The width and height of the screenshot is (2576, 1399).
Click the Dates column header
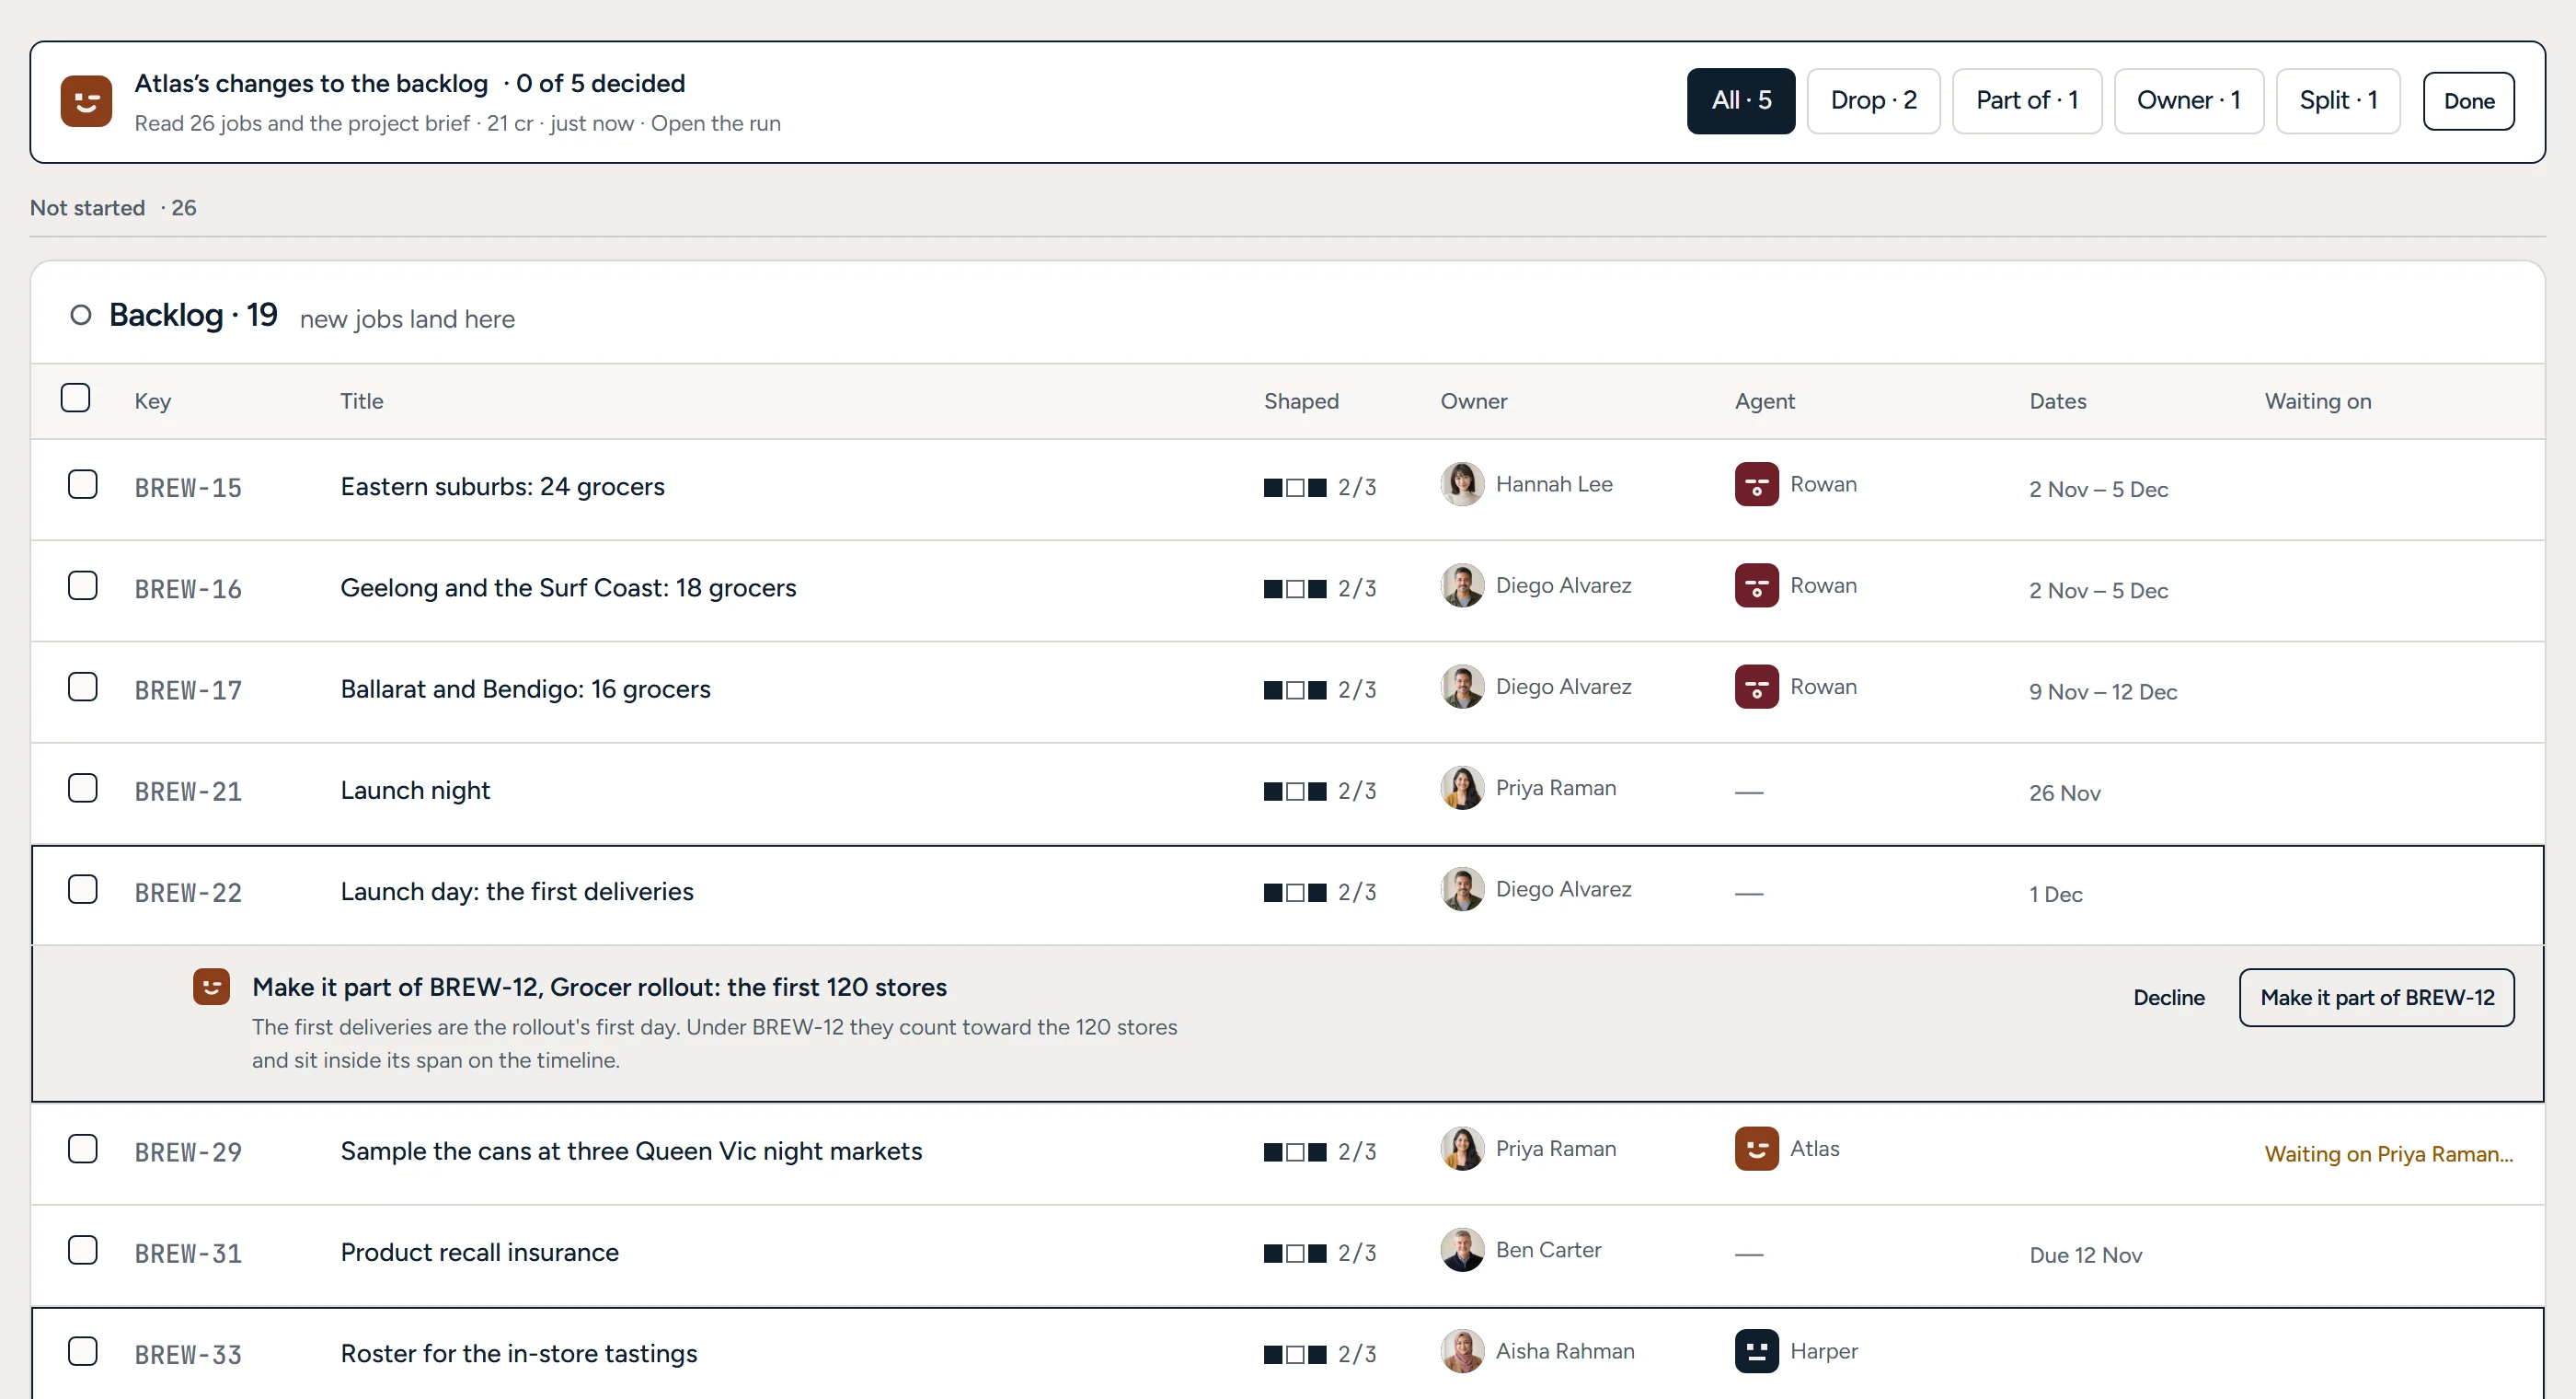[2057, 401]
